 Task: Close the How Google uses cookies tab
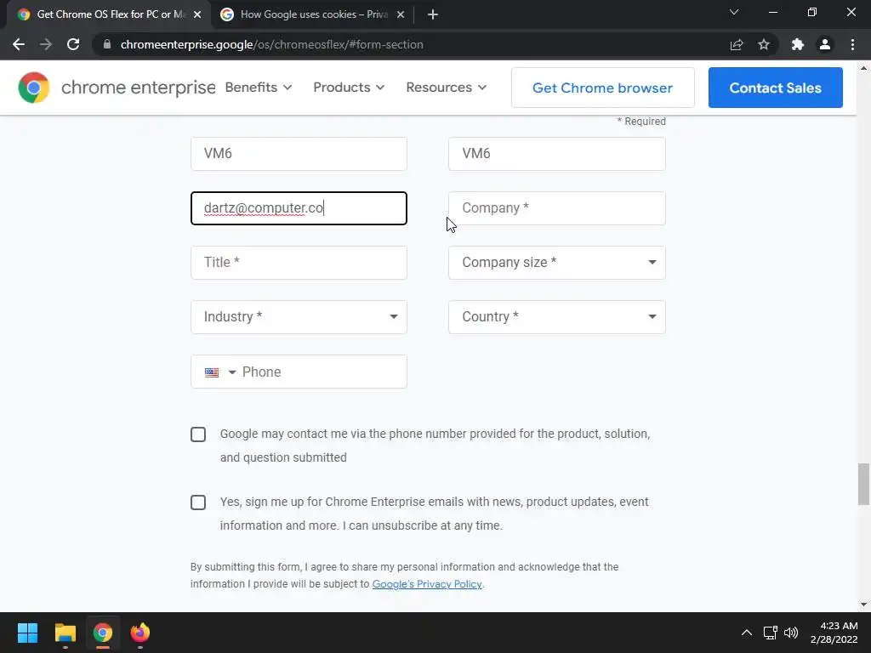point(401,14)
